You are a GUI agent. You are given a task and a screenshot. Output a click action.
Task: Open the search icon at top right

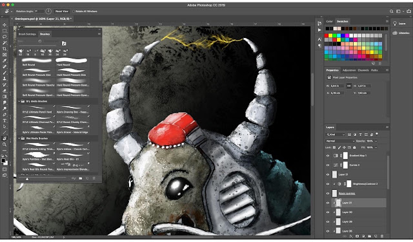pos(392,12)
